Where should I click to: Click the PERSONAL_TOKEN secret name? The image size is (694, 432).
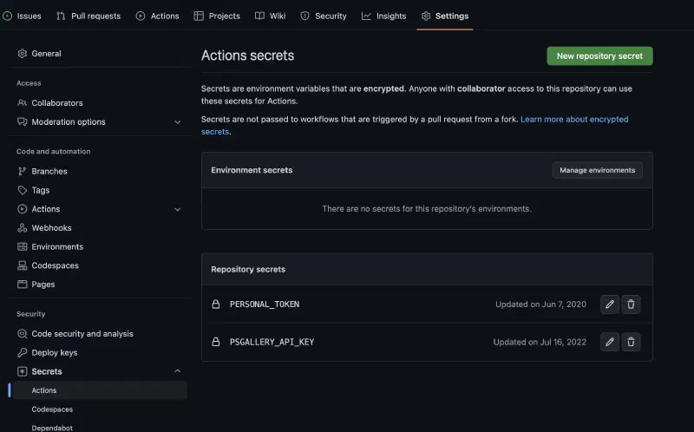(265, 304)
